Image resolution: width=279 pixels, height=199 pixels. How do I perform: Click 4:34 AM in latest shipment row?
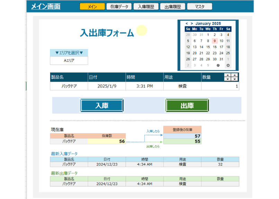pos(145,184)
